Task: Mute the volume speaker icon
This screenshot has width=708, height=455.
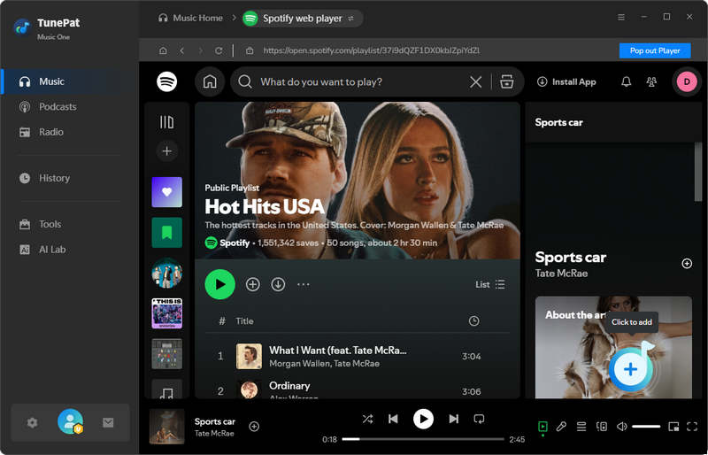Action: coord(622,427)
